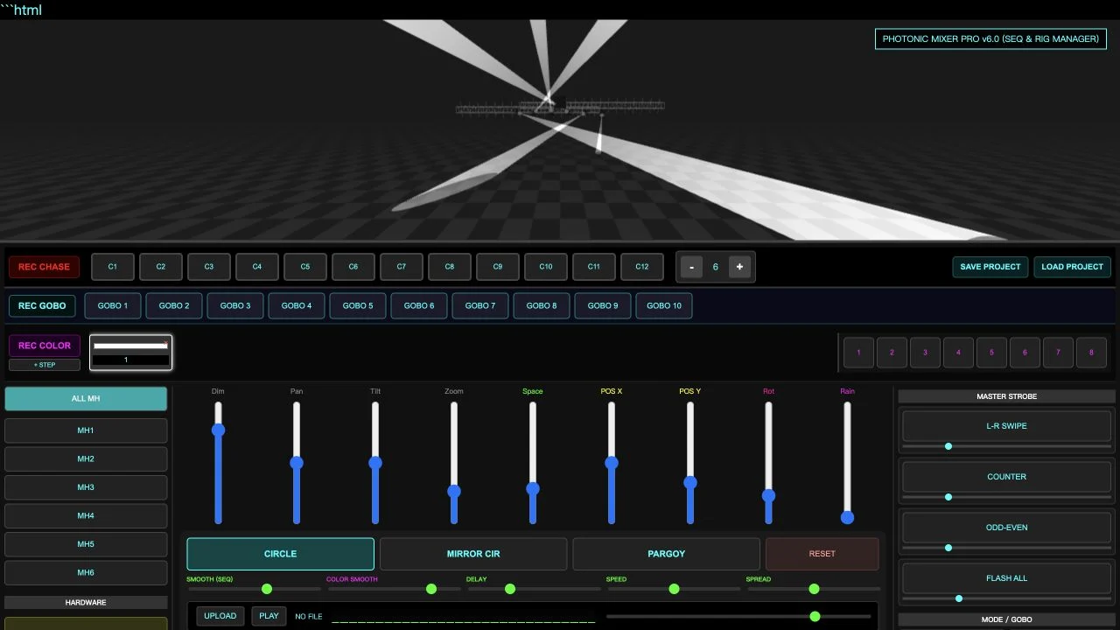Trigger FLASH ALL strobe
This screenshot has height=630, width=1120.
[x=1007, y=578]
